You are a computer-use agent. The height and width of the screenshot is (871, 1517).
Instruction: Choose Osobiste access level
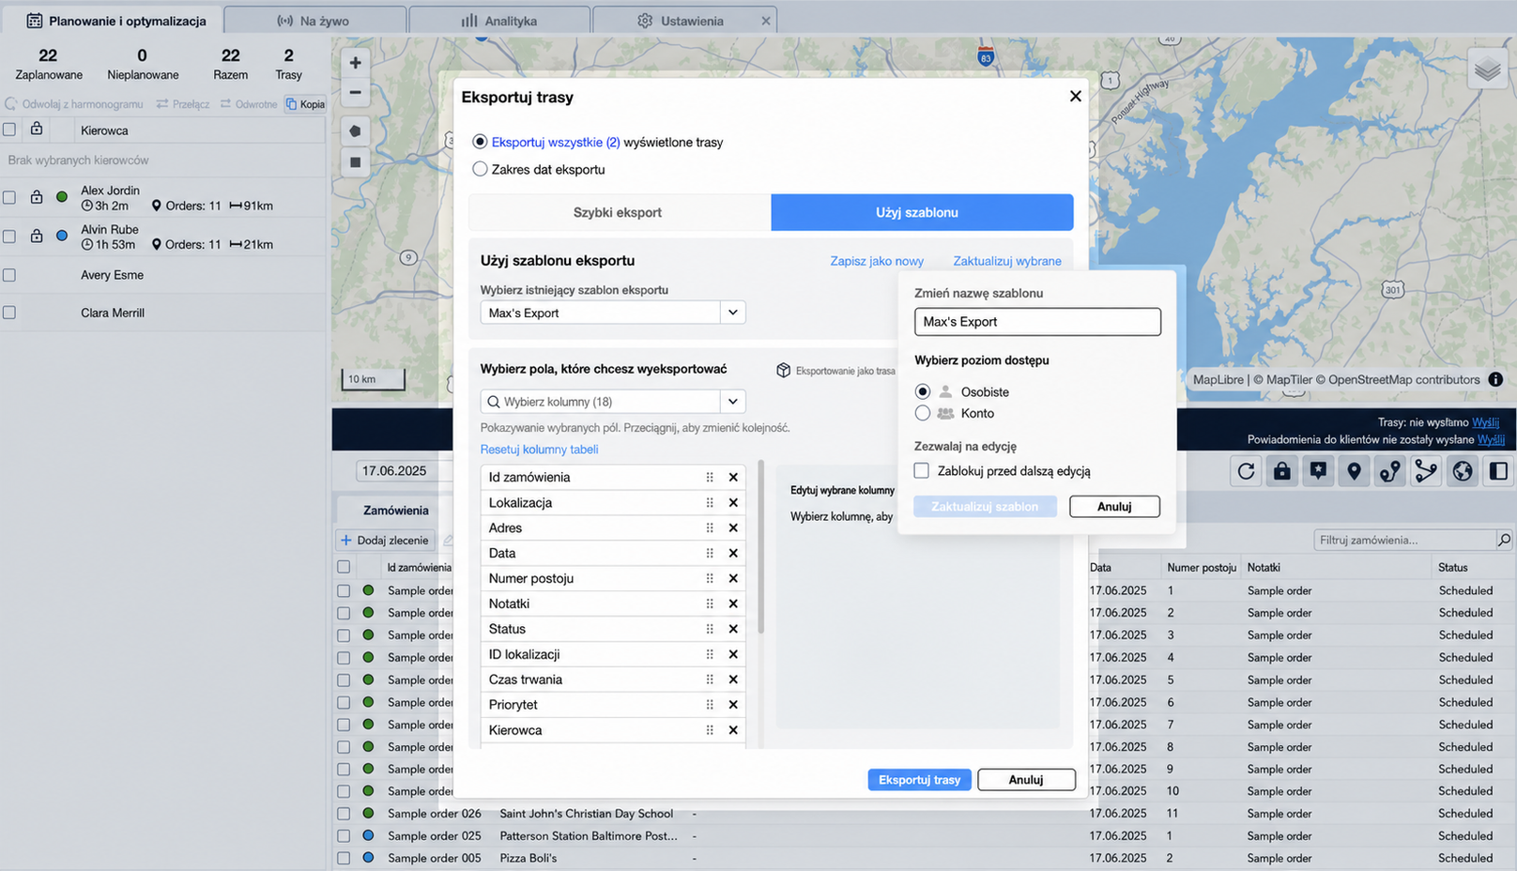[923, 391]
